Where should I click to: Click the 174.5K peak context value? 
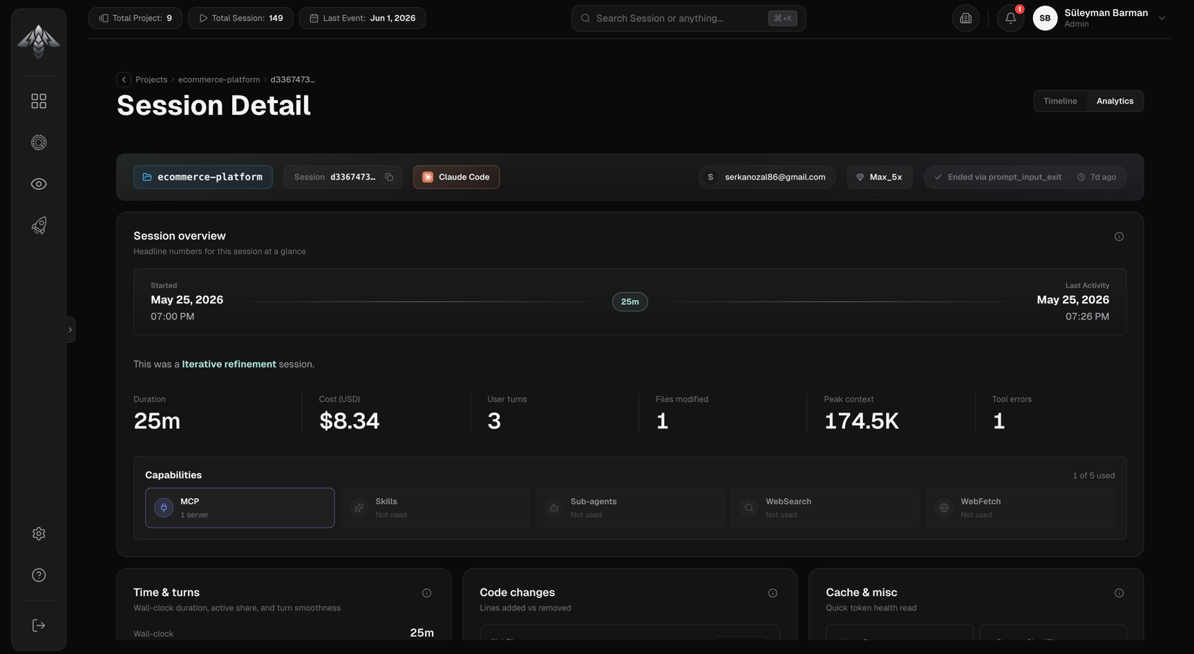click(861, 421)
